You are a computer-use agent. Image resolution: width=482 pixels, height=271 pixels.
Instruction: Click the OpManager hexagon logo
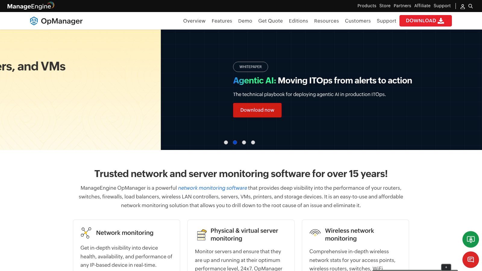[x=34, y=21]
